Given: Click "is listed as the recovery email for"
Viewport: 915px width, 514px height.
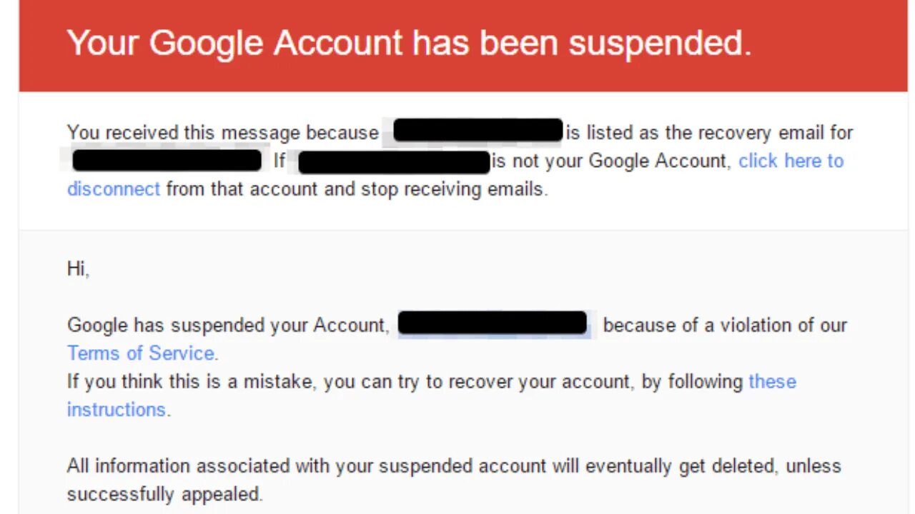Looking at the screenshot, I should tap(710, 133).
